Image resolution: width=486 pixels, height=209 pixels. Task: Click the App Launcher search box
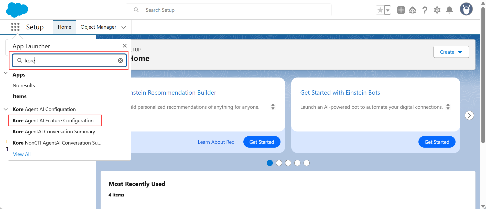pyautogui.click(x=69, y=60)
